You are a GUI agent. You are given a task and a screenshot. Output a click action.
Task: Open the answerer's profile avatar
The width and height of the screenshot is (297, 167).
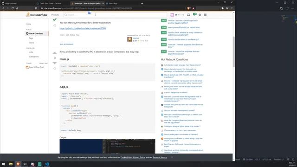click(x=129, y=39)
